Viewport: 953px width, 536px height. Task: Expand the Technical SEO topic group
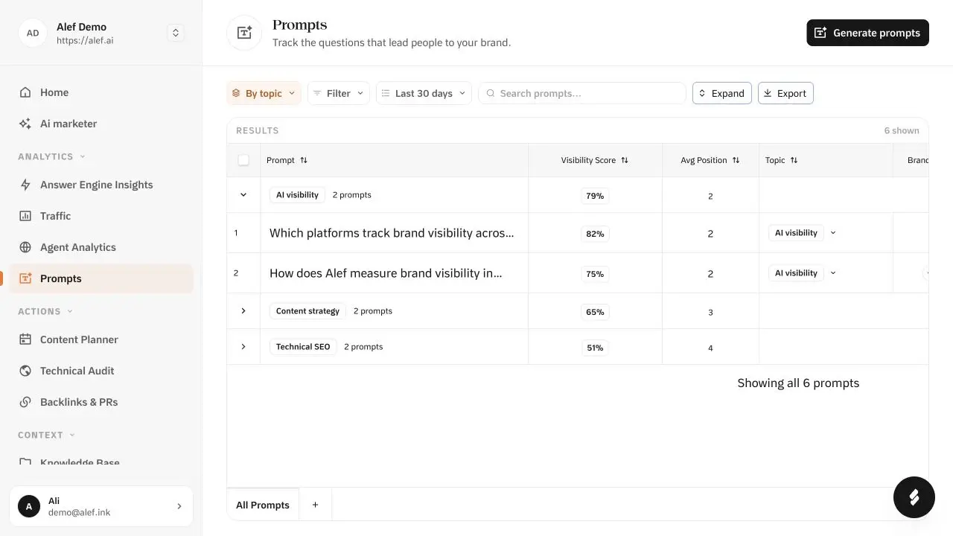(x=243, y=347)
